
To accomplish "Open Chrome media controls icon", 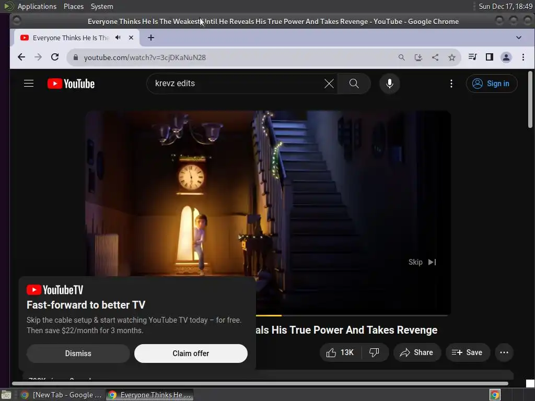I will point(472,57).
